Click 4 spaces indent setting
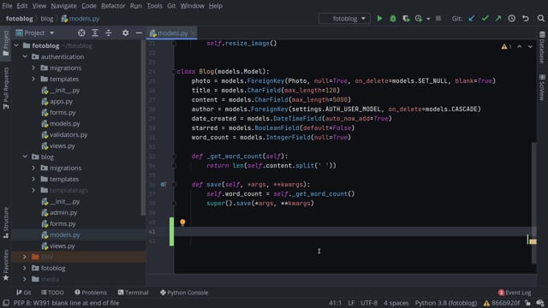The image size is (548, 308). [396, 303]
